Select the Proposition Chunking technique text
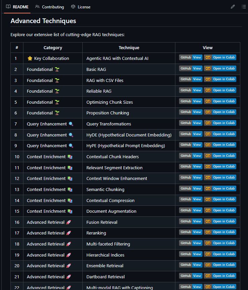This screenshot has height=290, width=248. [108, 113]
